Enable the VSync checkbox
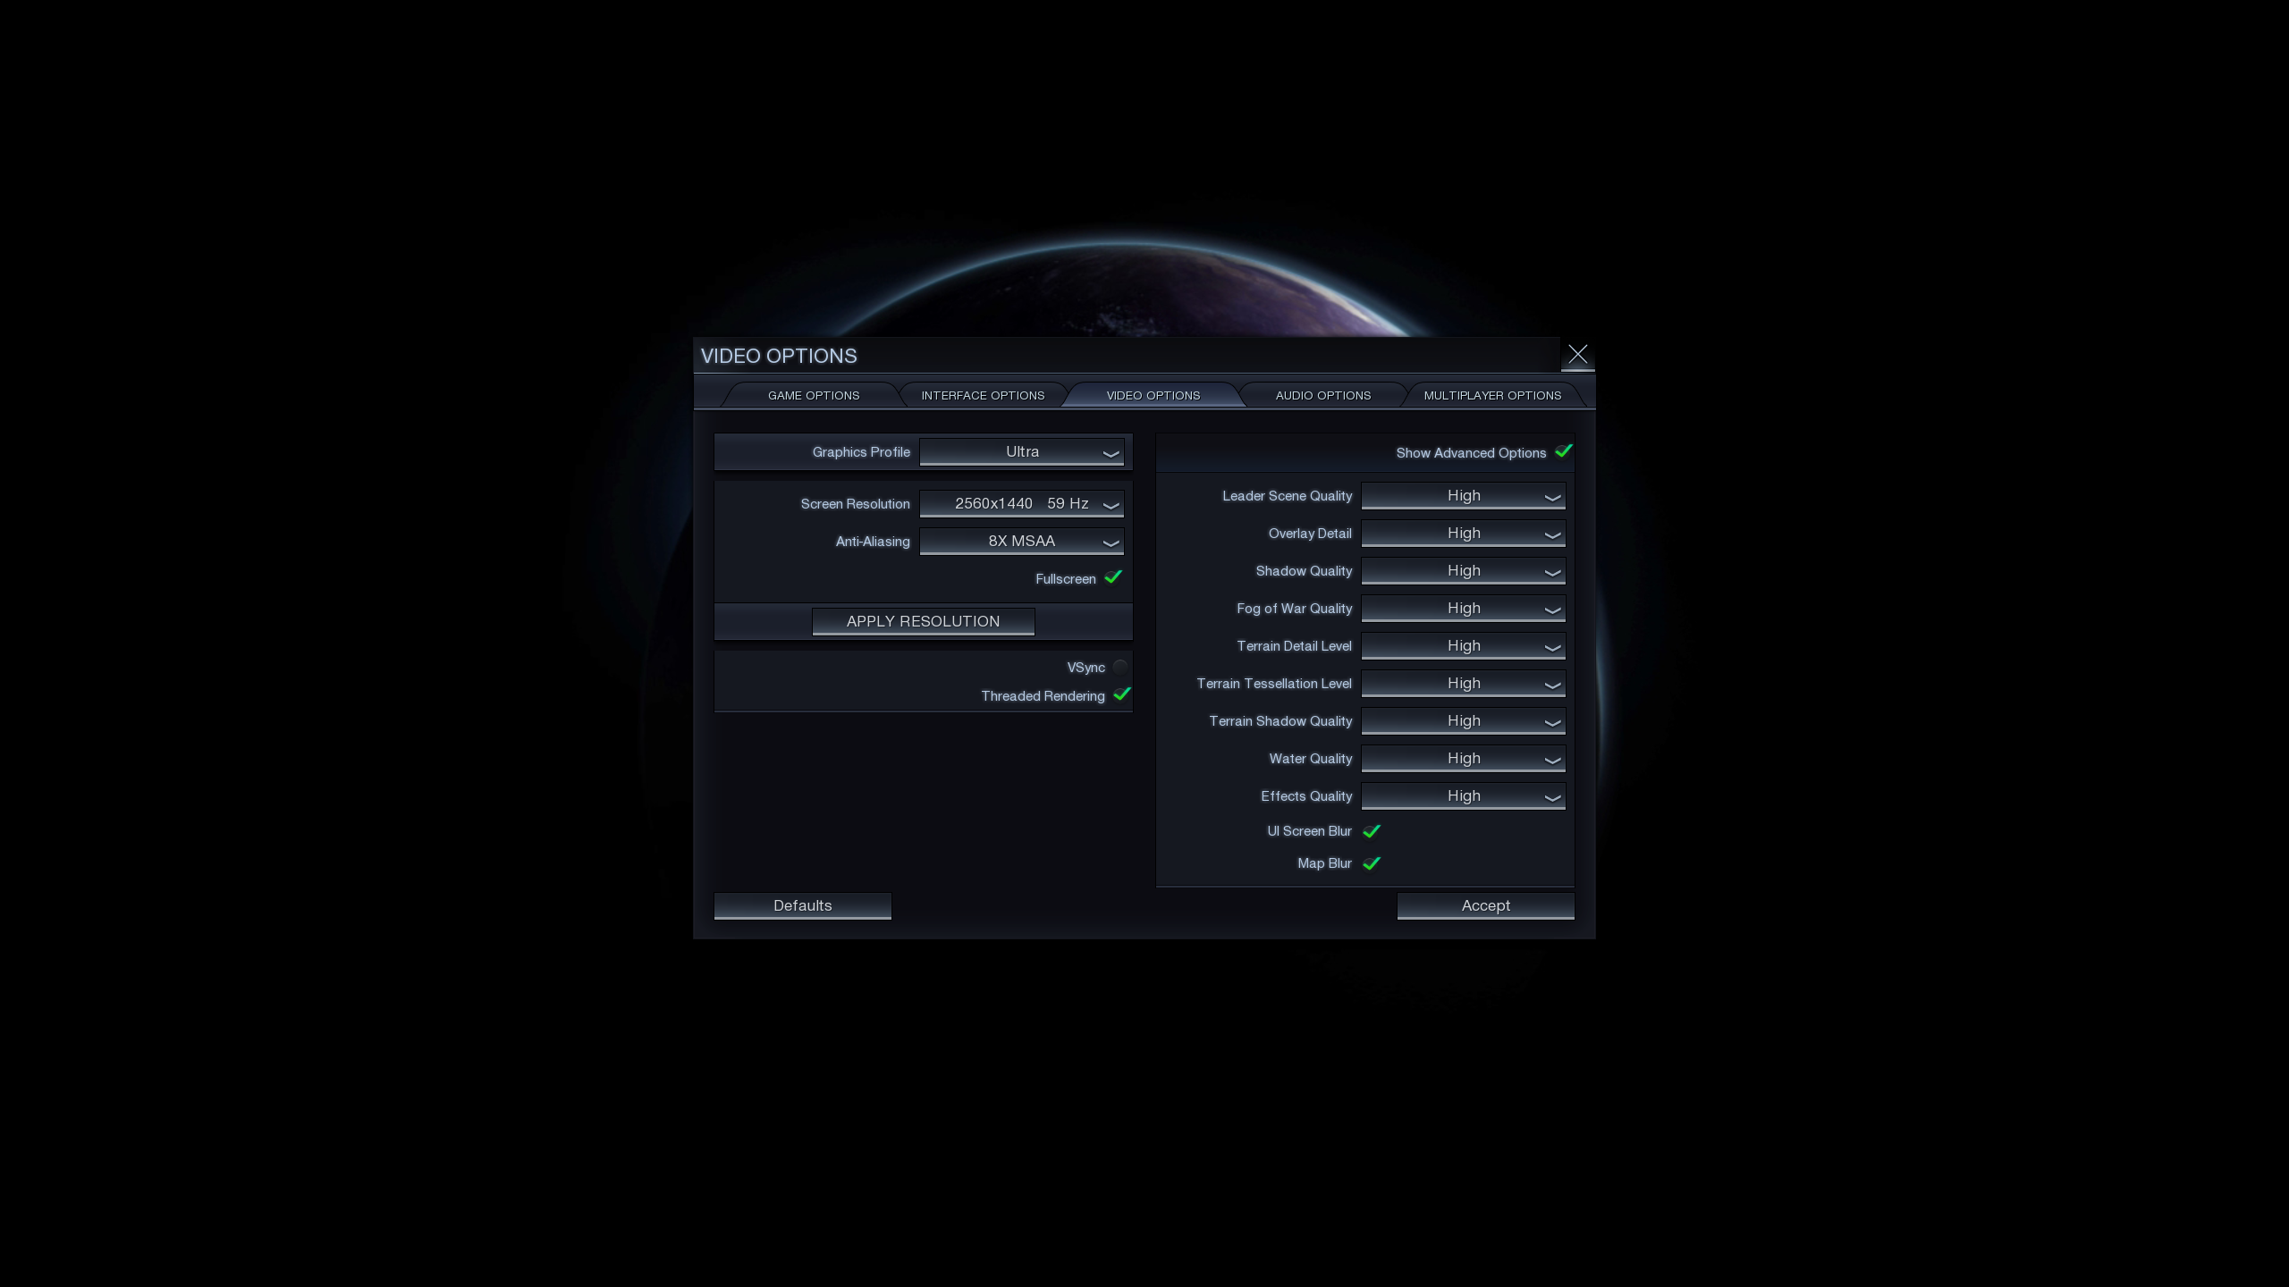2289x1287 pixels. click(x=1120, y=668)
